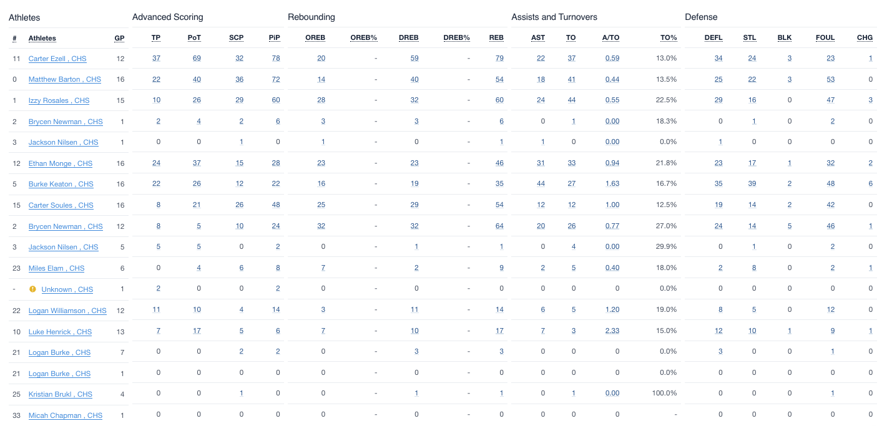The image size is (887, 426).
Task: Click the AST column header
Action: coord(538,37)
